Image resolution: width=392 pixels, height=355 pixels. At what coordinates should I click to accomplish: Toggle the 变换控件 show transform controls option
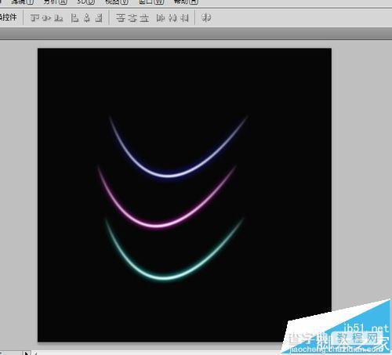8,17
